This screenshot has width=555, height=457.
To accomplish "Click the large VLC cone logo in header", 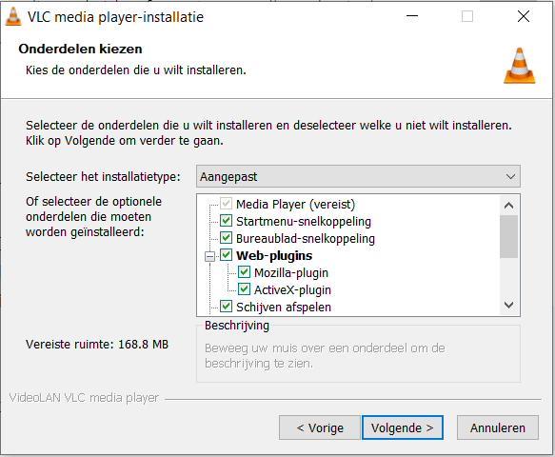I will point(519,66).
